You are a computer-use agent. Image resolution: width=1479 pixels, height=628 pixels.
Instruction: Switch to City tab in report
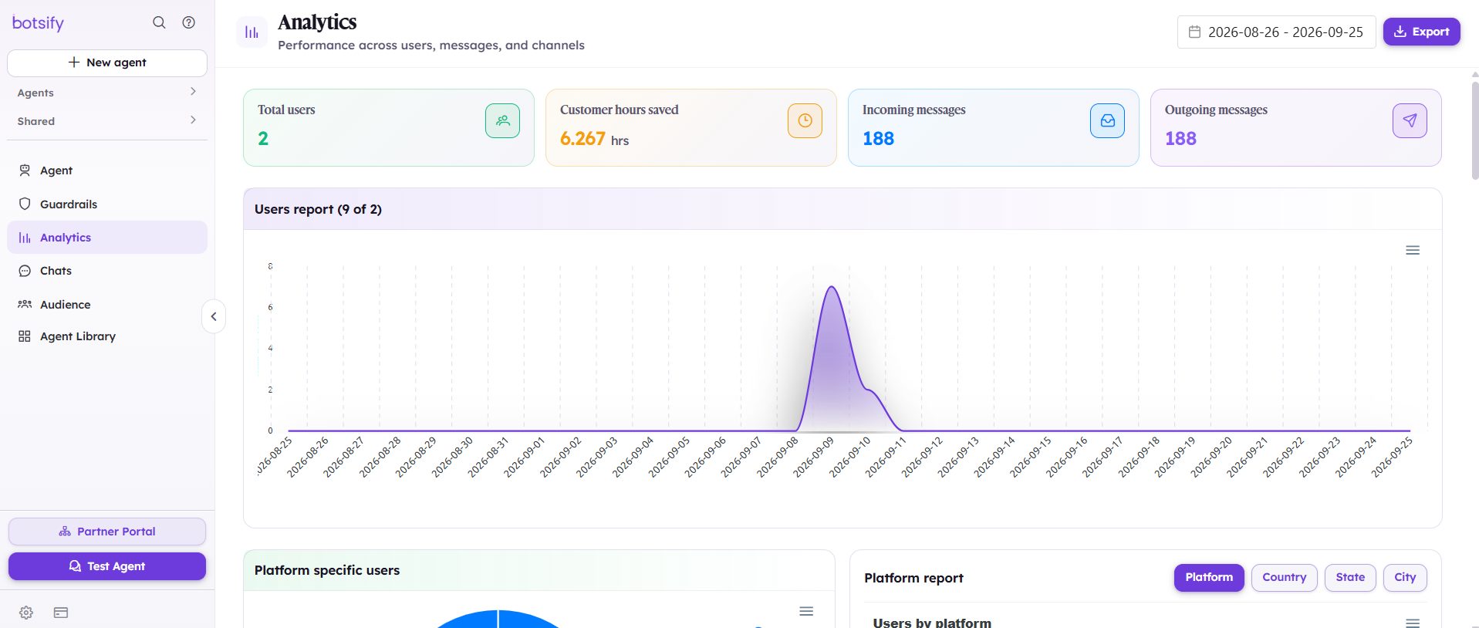(1405, 577)
